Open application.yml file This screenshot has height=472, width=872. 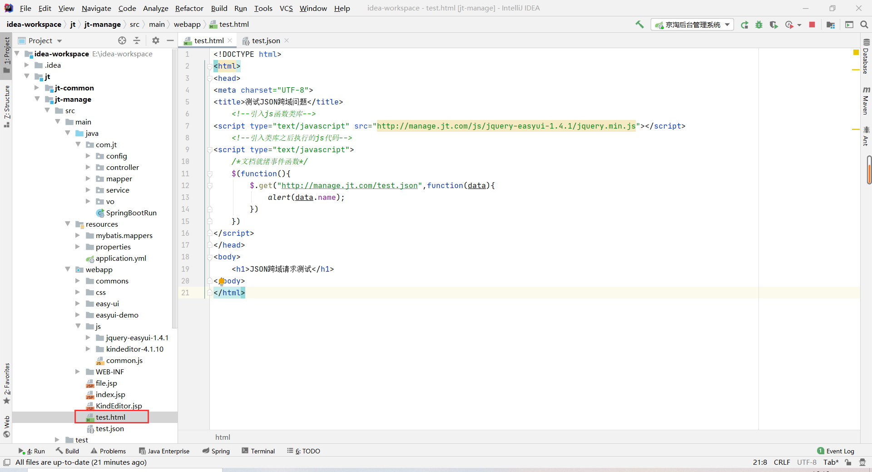tap(116, 258)
